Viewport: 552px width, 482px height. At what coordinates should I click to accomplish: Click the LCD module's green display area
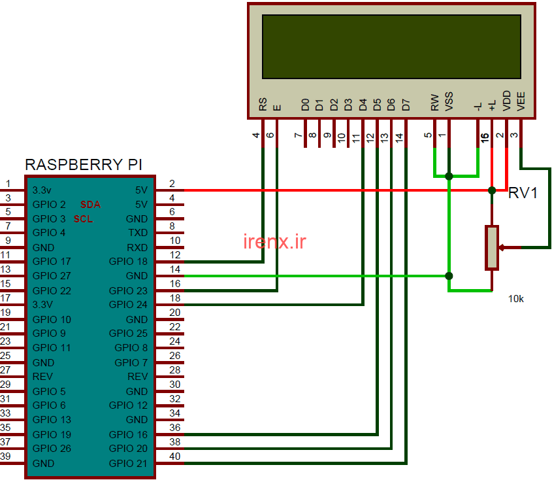391,46
